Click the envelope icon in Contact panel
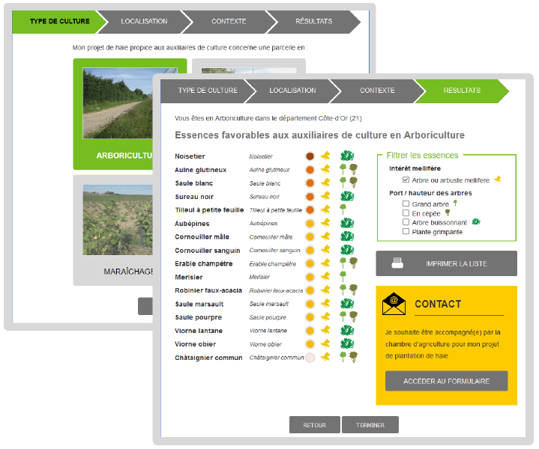 tap(394, 304)
